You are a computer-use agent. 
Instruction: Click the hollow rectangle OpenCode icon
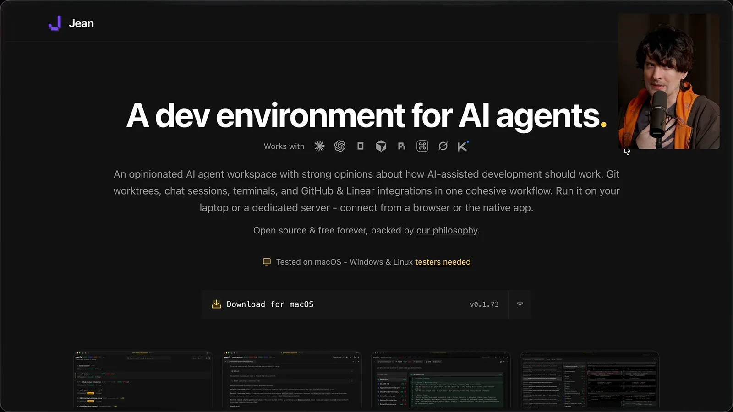pos(361,146)
